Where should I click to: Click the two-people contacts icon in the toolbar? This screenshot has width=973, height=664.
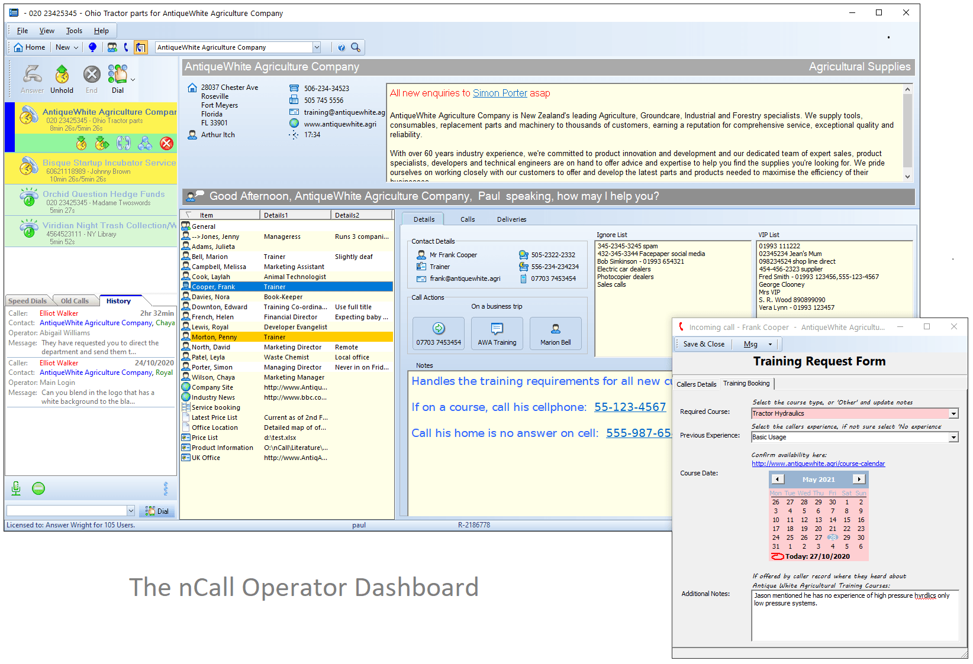click(x=112, y=47)
